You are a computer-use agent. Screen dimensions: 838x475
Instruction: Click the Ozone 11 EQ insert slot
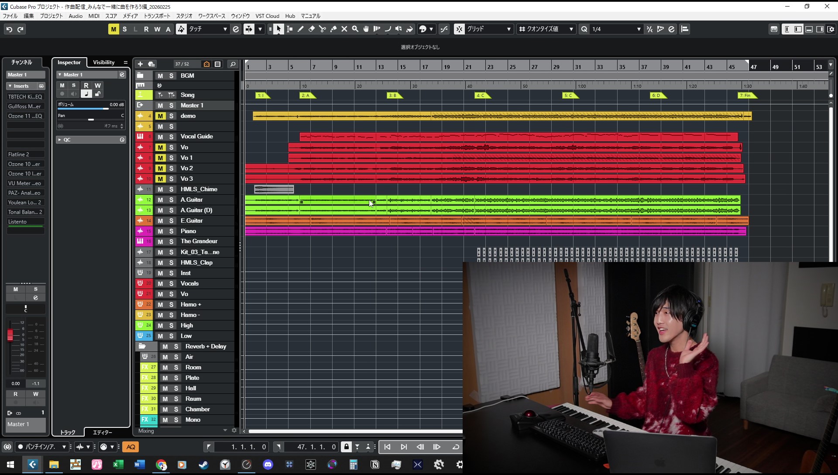click(x=25, y=116)
